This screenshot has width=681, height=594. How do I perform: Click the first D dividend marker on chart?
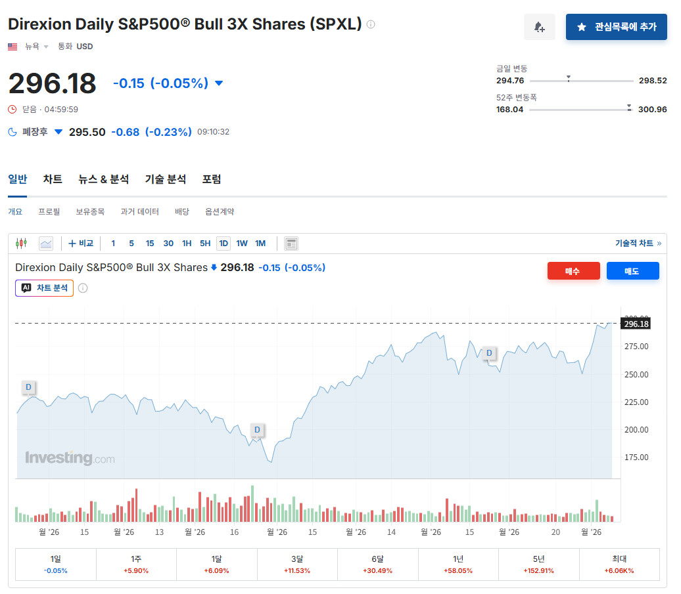29,387
